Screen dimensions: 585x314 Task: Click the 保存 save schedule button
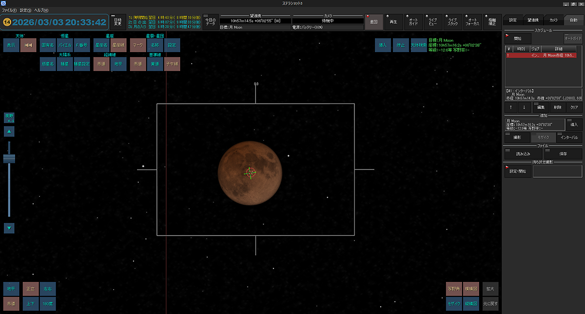(563, 154)
